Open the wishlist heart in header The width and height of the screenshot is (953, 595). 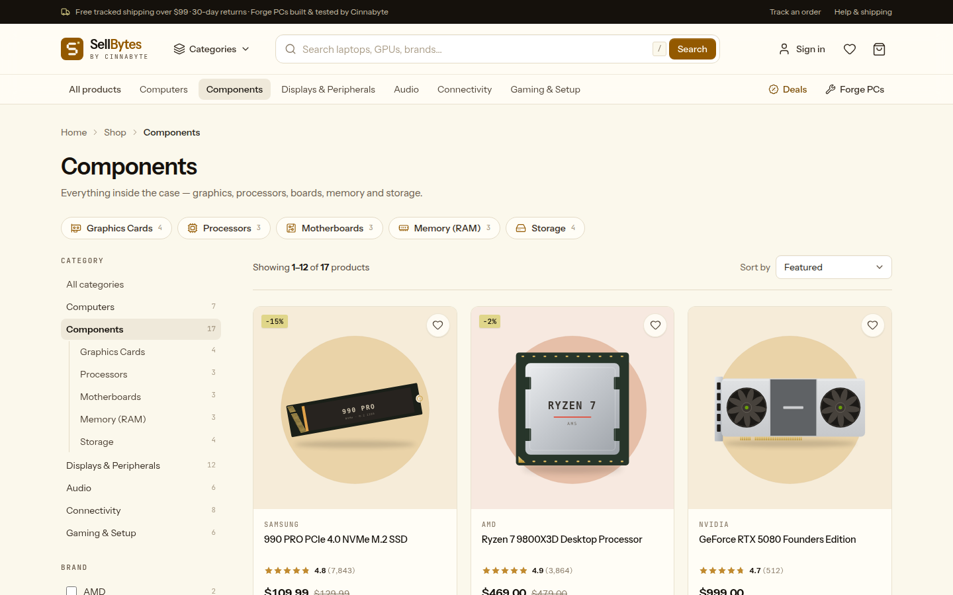tap(850, 49)
